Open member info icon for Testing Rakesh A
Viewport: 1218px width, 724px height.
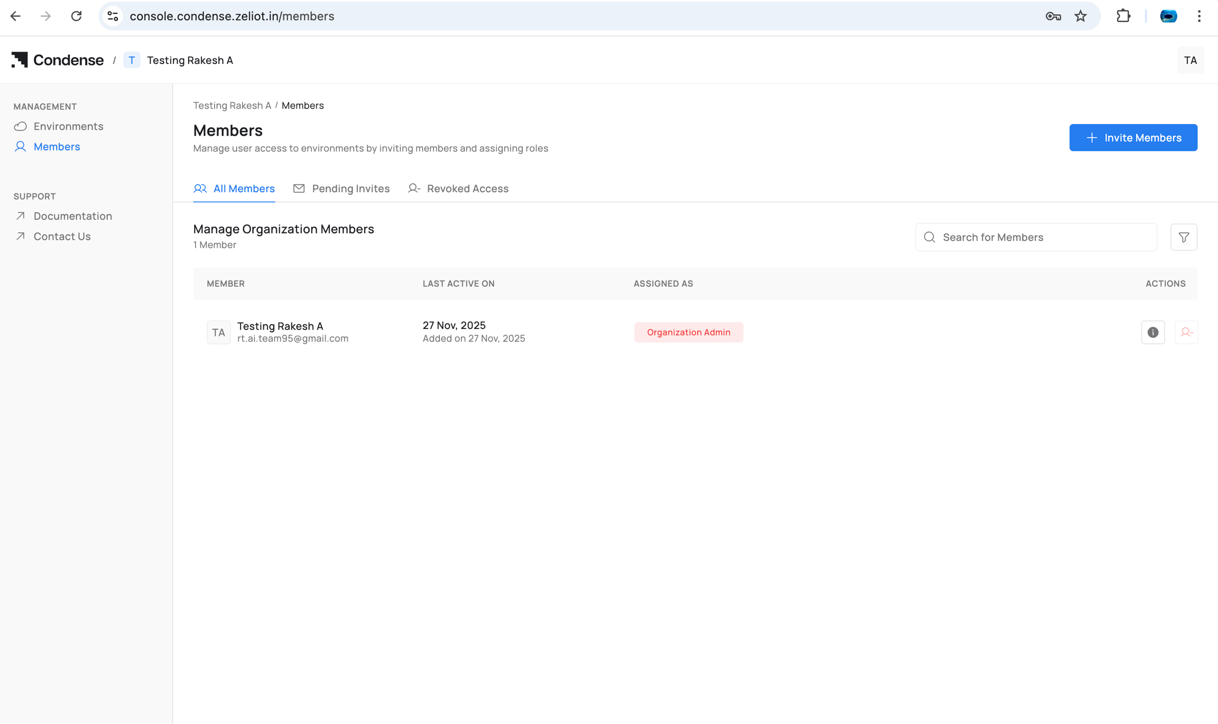click(1153, 332)
